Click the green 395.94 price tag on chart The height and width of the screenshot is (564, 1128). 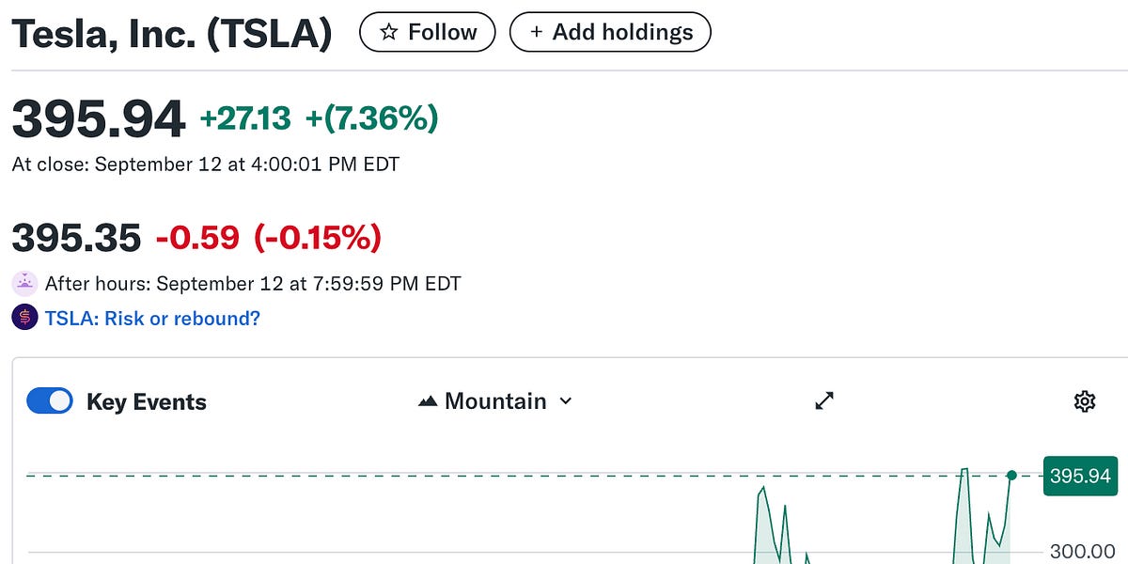tap(1081, 476)
